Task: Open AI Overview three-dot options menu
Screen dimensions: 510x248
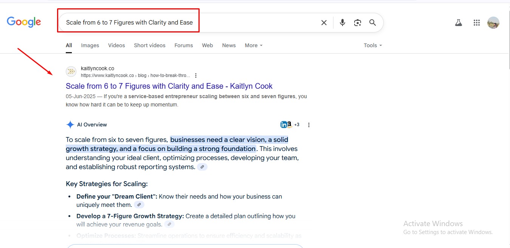Action: tap(309, 125)
